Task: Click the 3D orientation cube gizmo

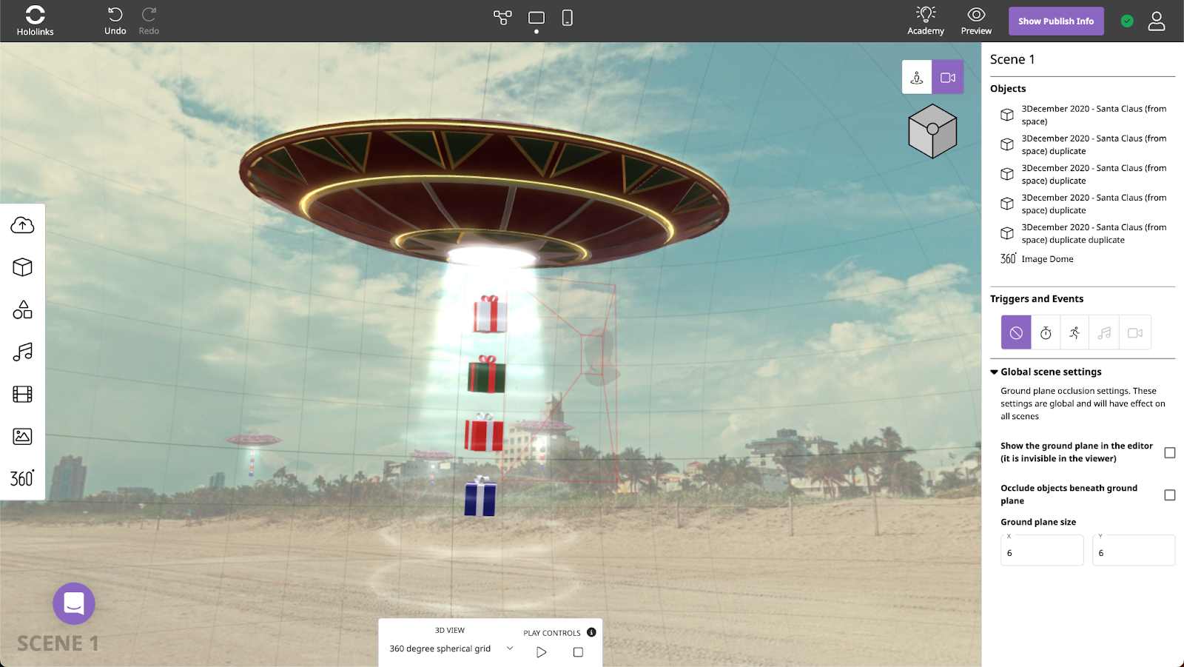Action: [932, 131]
